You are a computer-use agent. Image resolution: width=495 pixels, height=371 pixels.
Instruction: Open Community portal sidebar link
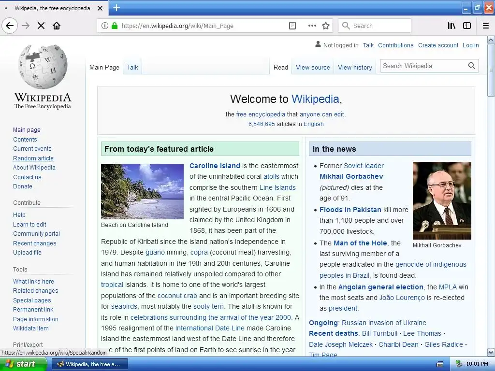click(x=37, y=233)
